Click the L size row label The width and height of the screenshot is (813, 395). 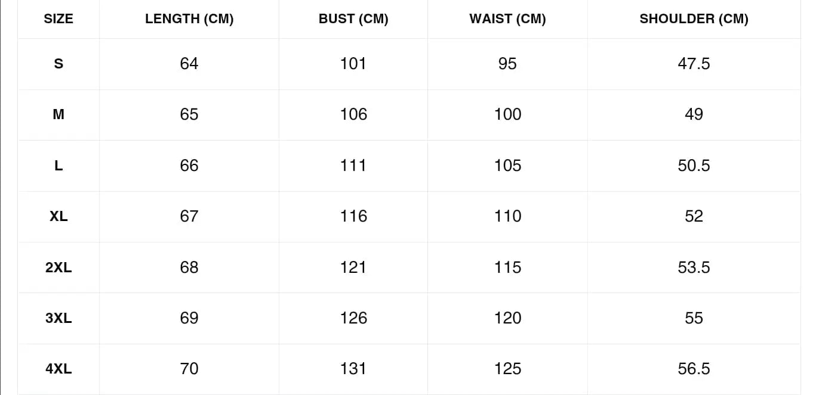(58, 166)
